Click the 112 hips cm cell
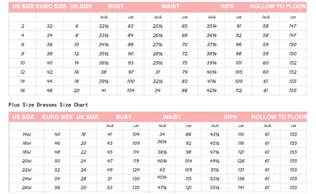Screen dimensions: 316x194 tap(239, 91)
